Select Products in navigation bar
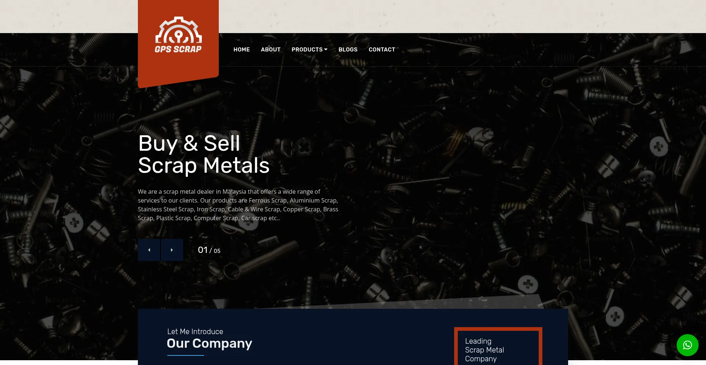The width and height of the screenshot is (706, 365). coord(307,50)
